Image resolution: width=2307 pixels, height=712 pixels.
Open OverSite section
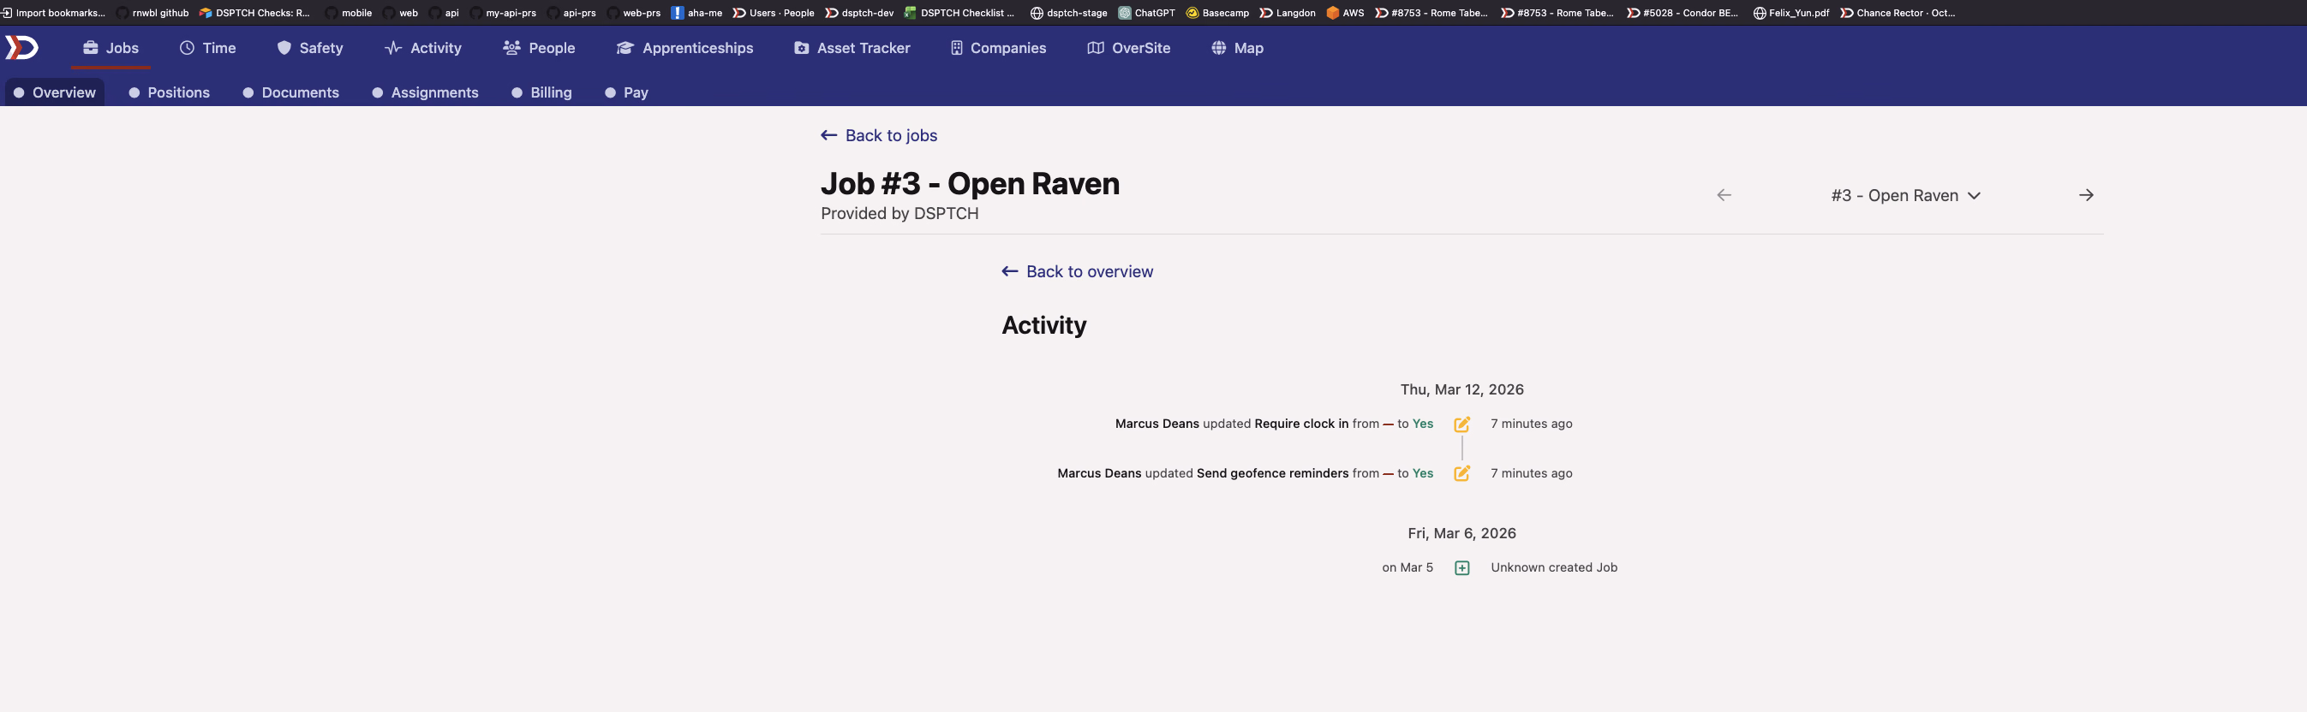click(1128, 48)
